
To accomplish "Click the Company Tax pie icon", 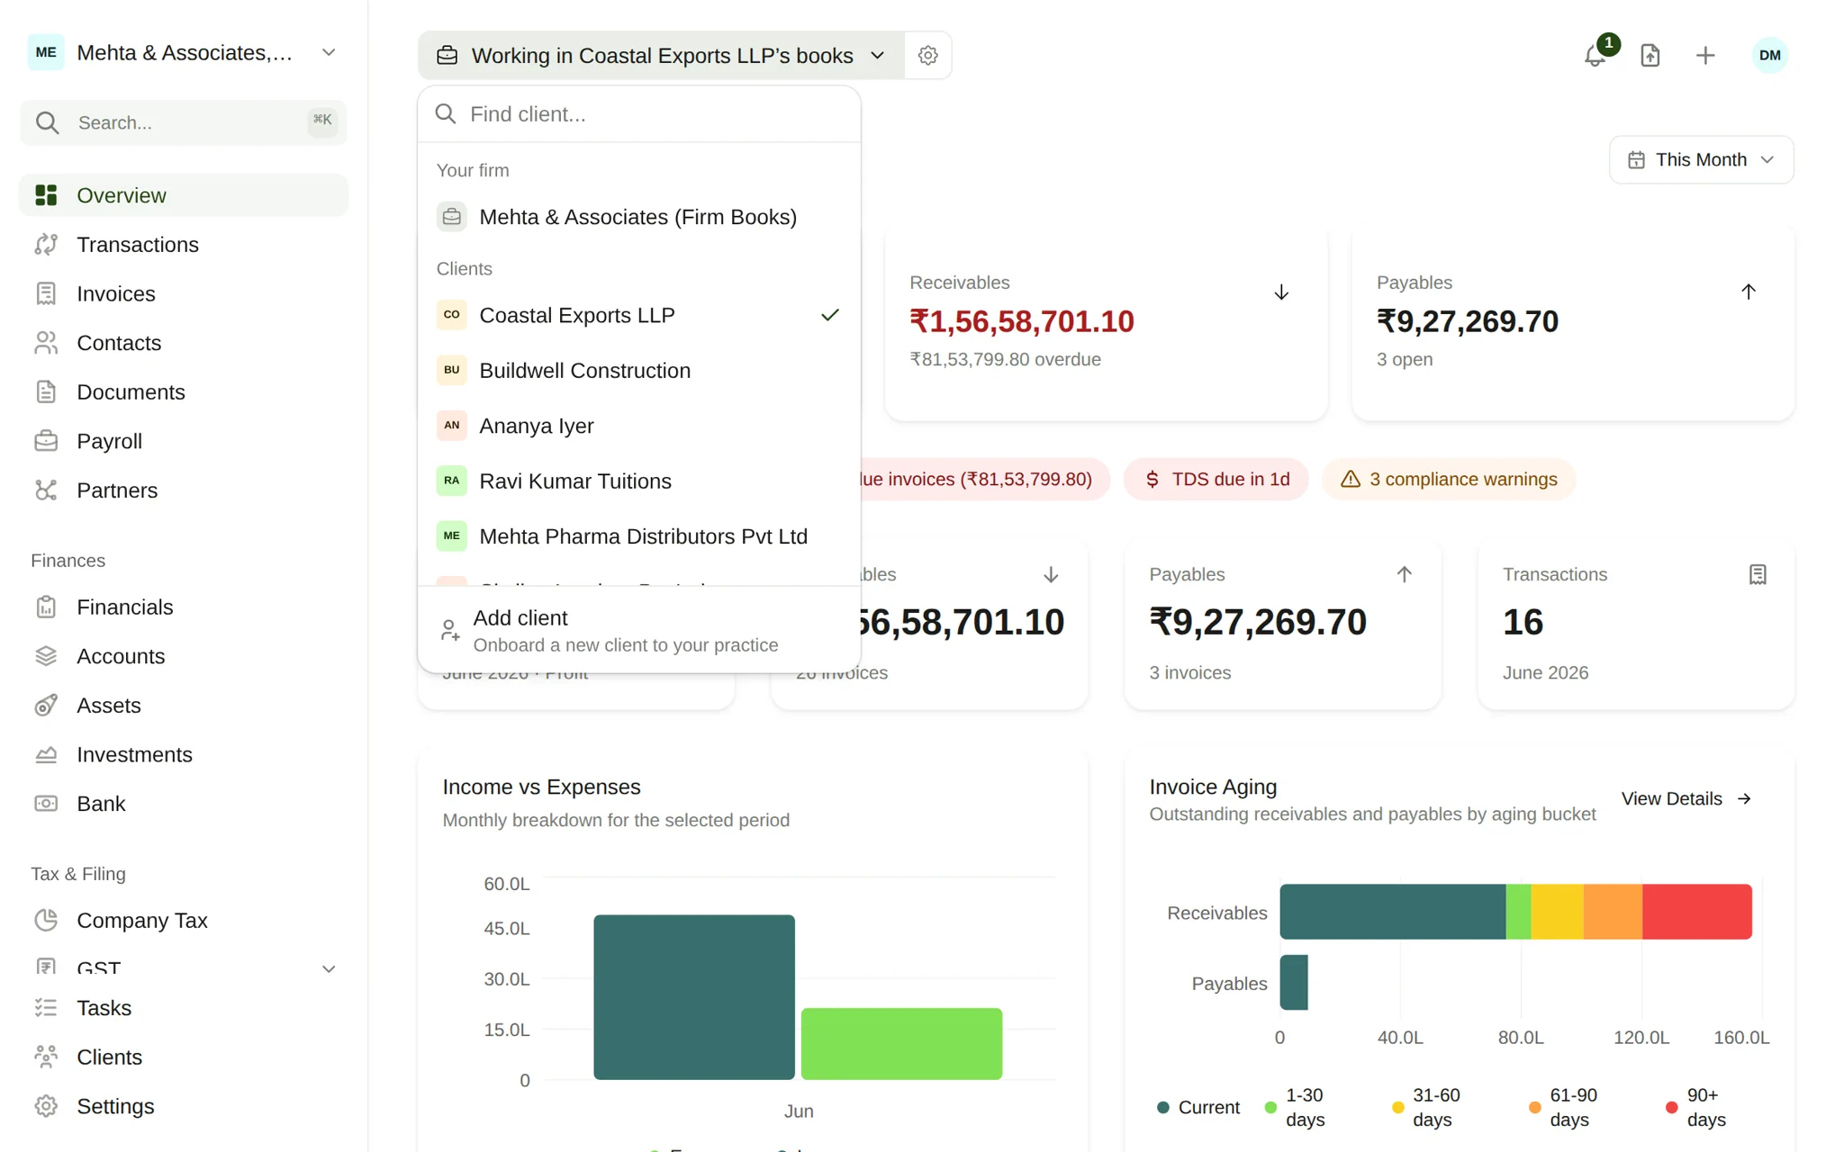I will [x=46, y=920].
